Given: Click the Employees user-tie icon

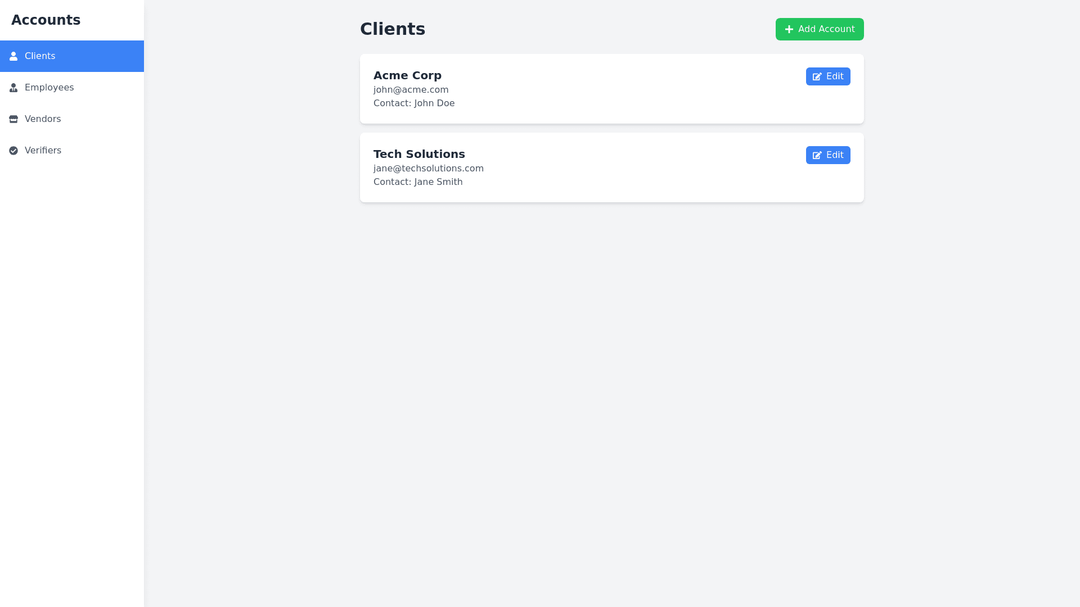Looking at the screenshot, I should [x=13, y=88].
